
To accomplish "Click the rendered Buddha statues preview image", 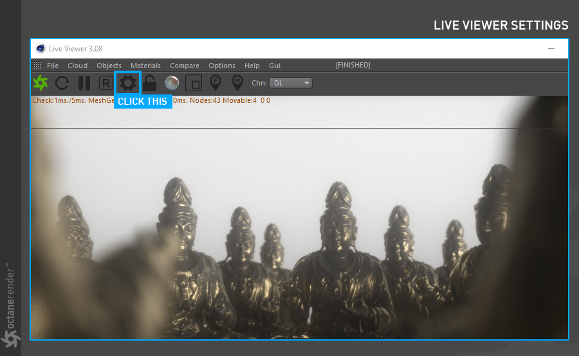I will [x=299, y=218].
